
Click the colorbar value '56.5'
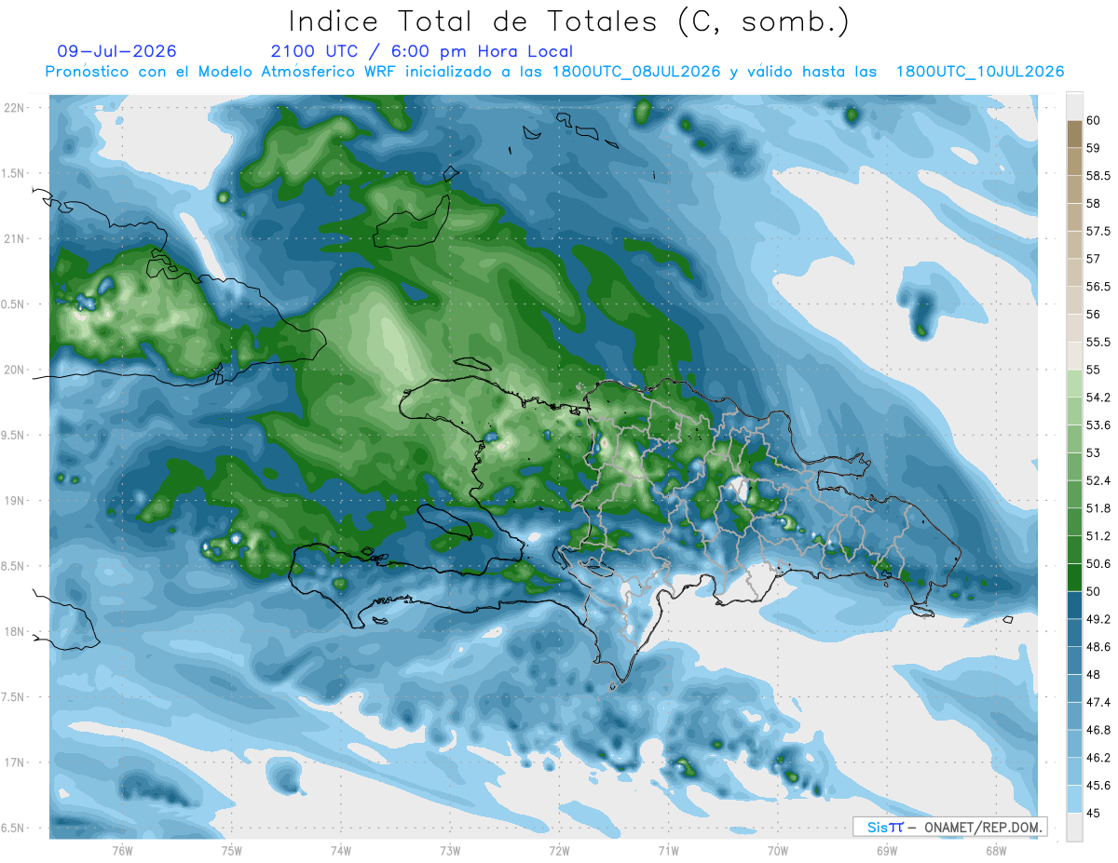(1098, 287)
